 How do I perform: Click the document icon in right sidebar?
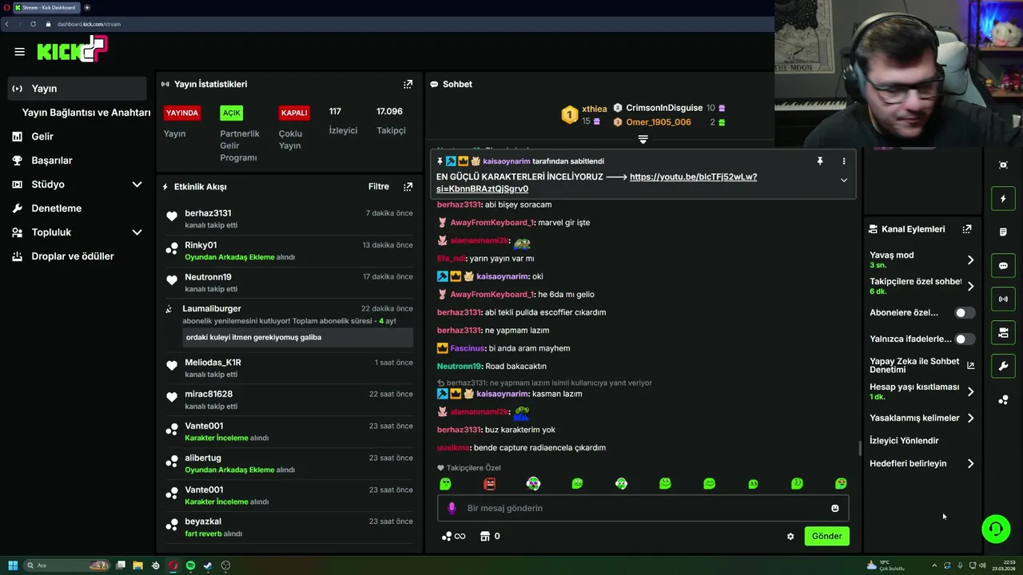click(1003, 232)
